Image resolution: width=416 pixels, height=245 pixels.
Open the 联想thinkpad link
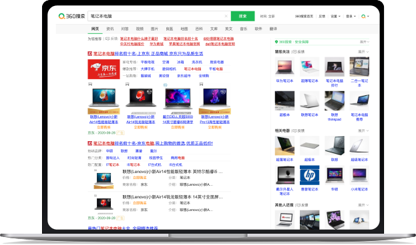tap(335, 117)
